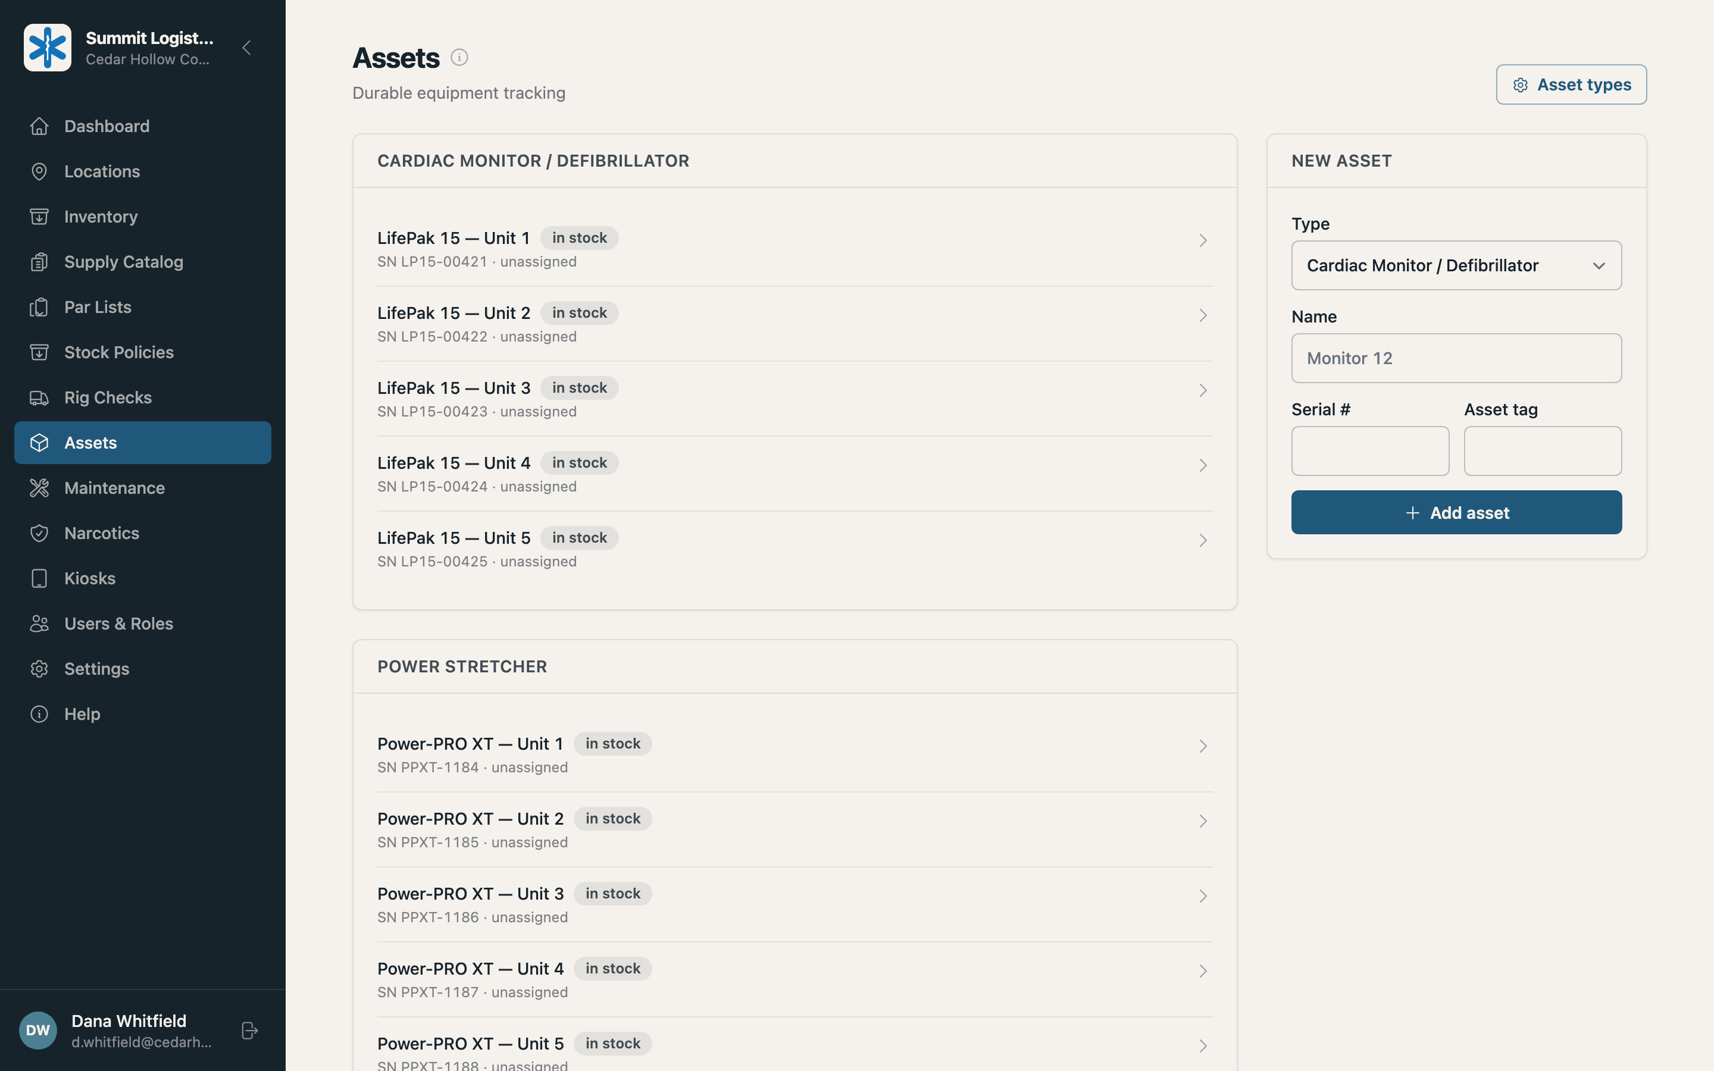Click serial SN PPXT-1184 text
The width and height of the screenshot is (1714, 1071).
pos(428,767)
